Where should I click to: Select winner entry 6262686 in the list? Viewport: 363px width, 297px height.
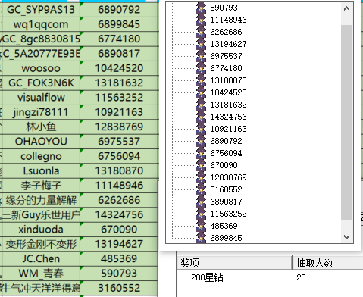coord(226,32)
